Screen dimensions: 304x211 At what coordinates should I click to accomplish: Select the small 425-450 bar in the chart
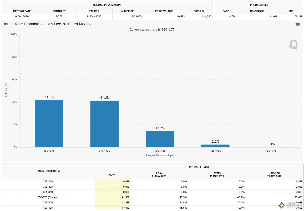[215, 146]
